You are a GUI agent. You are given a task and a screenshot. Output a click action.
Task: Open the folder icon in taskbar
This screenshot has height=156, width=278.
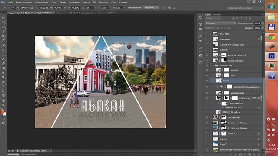point(271,18)
